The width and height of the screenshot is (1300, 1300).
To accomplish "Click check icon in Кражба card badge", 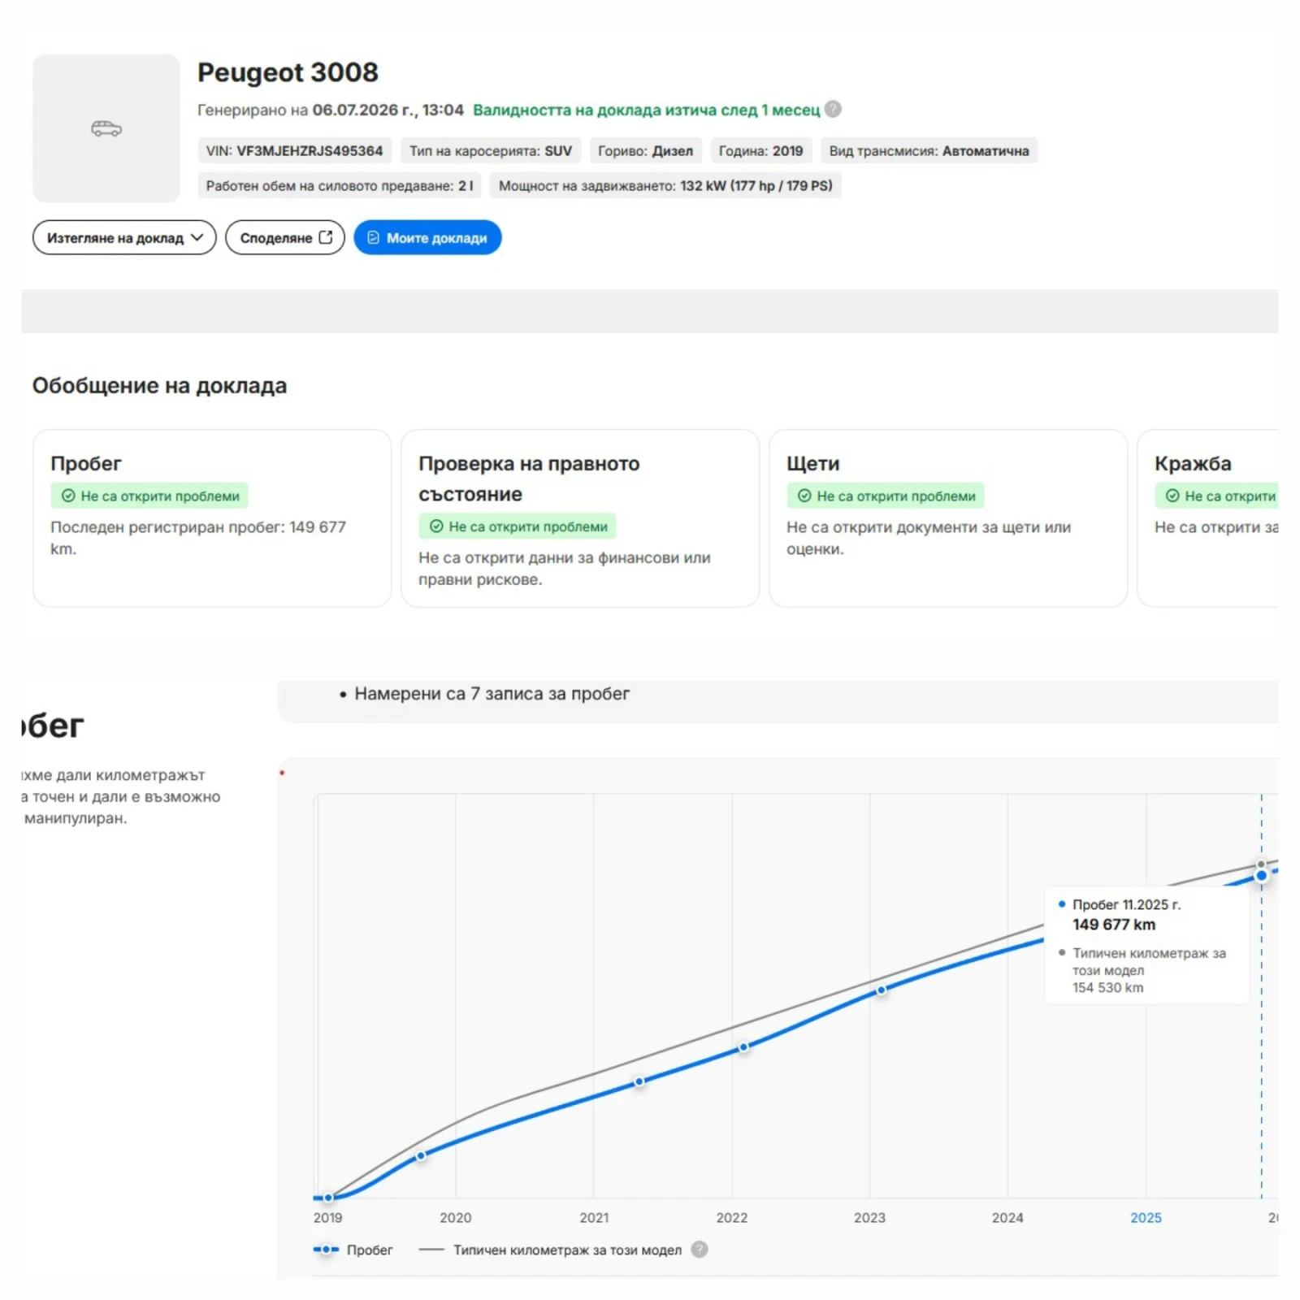I will pyautogui.click(x=1172, y=496).
